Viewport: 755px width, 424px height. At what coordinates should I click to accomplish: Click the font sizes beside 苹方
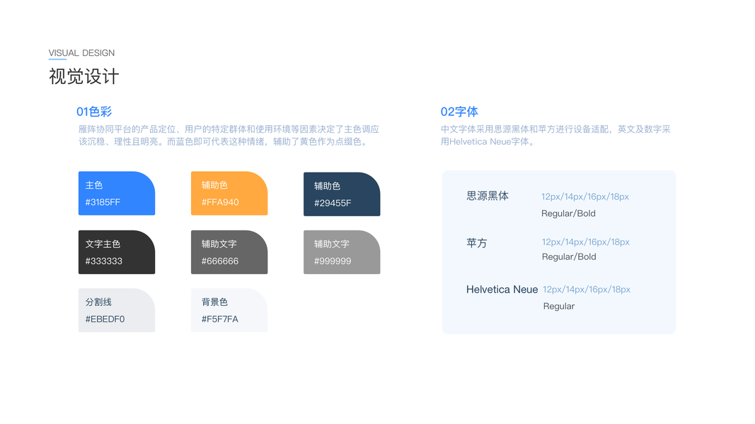(x=585, y=242)
